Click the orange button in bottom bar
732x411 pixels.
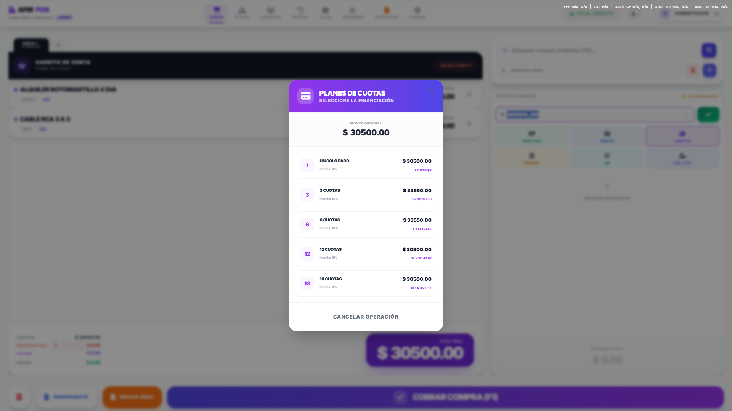click(x=132, y=397)
